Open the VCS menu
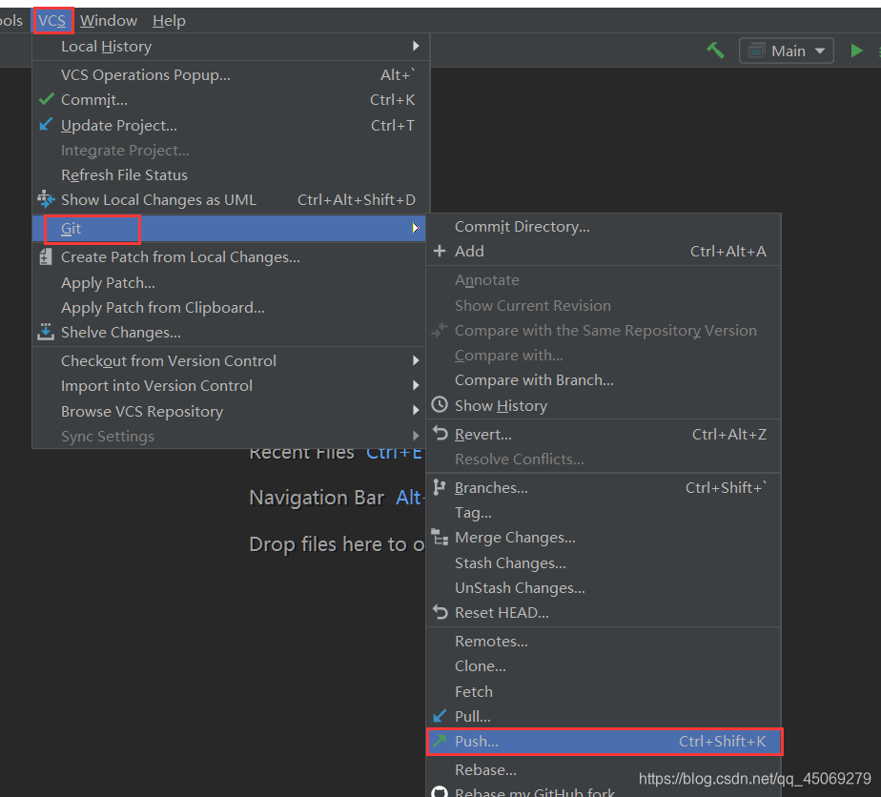This screenshot has width=881, height=797. click(x=52, y=21)
